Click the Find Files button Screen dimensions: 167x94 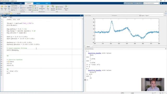click(14, 6)
